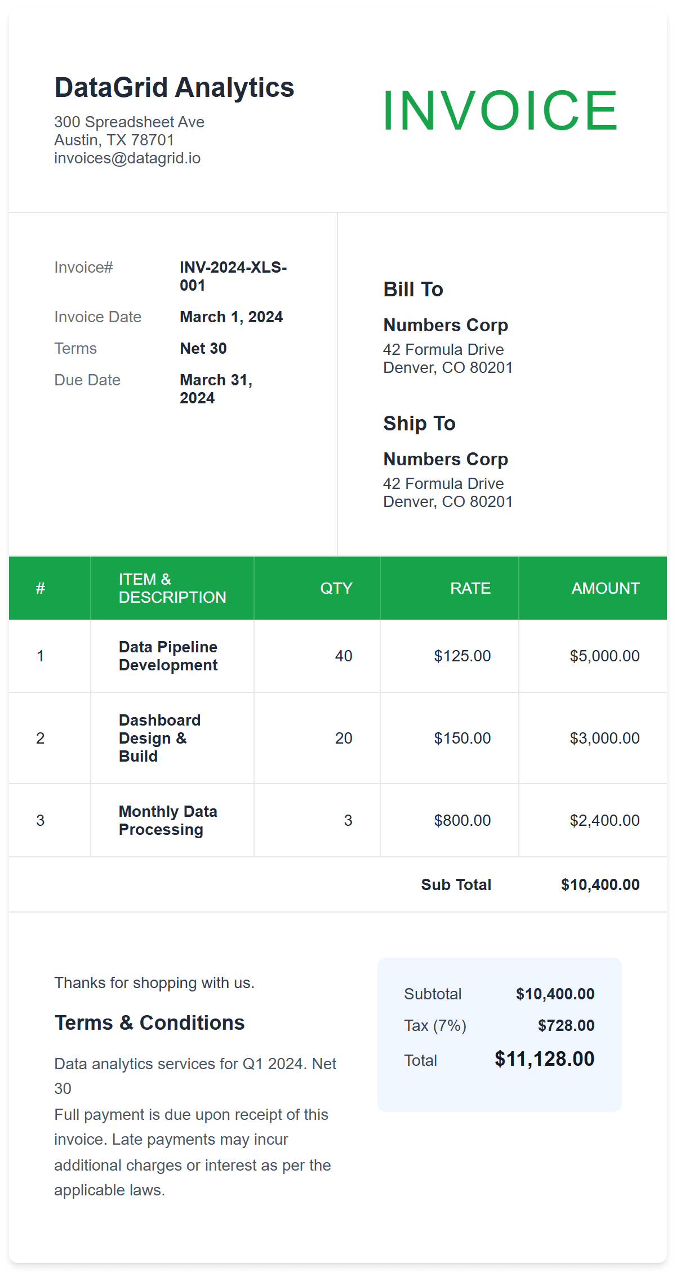Click Numbers Corp under Ship To
This screenshot has width=676, height=1272.
tap(446, 459)
